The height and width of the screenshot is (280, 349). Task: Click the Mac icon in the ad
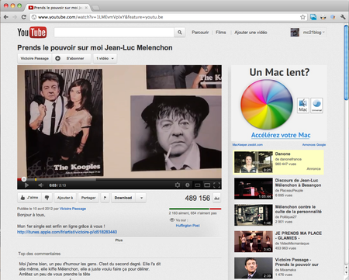[303, 105]
